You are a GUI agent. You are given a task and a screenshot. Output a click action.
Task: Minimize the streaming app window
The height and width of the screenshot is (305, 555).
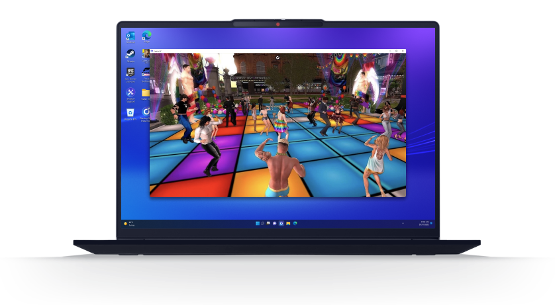point(390,51)
